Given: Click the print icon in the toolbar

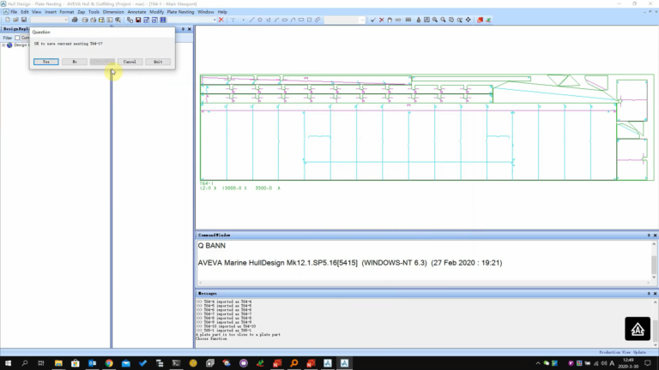Looking at the screenshot, I should tap(75, 20).
